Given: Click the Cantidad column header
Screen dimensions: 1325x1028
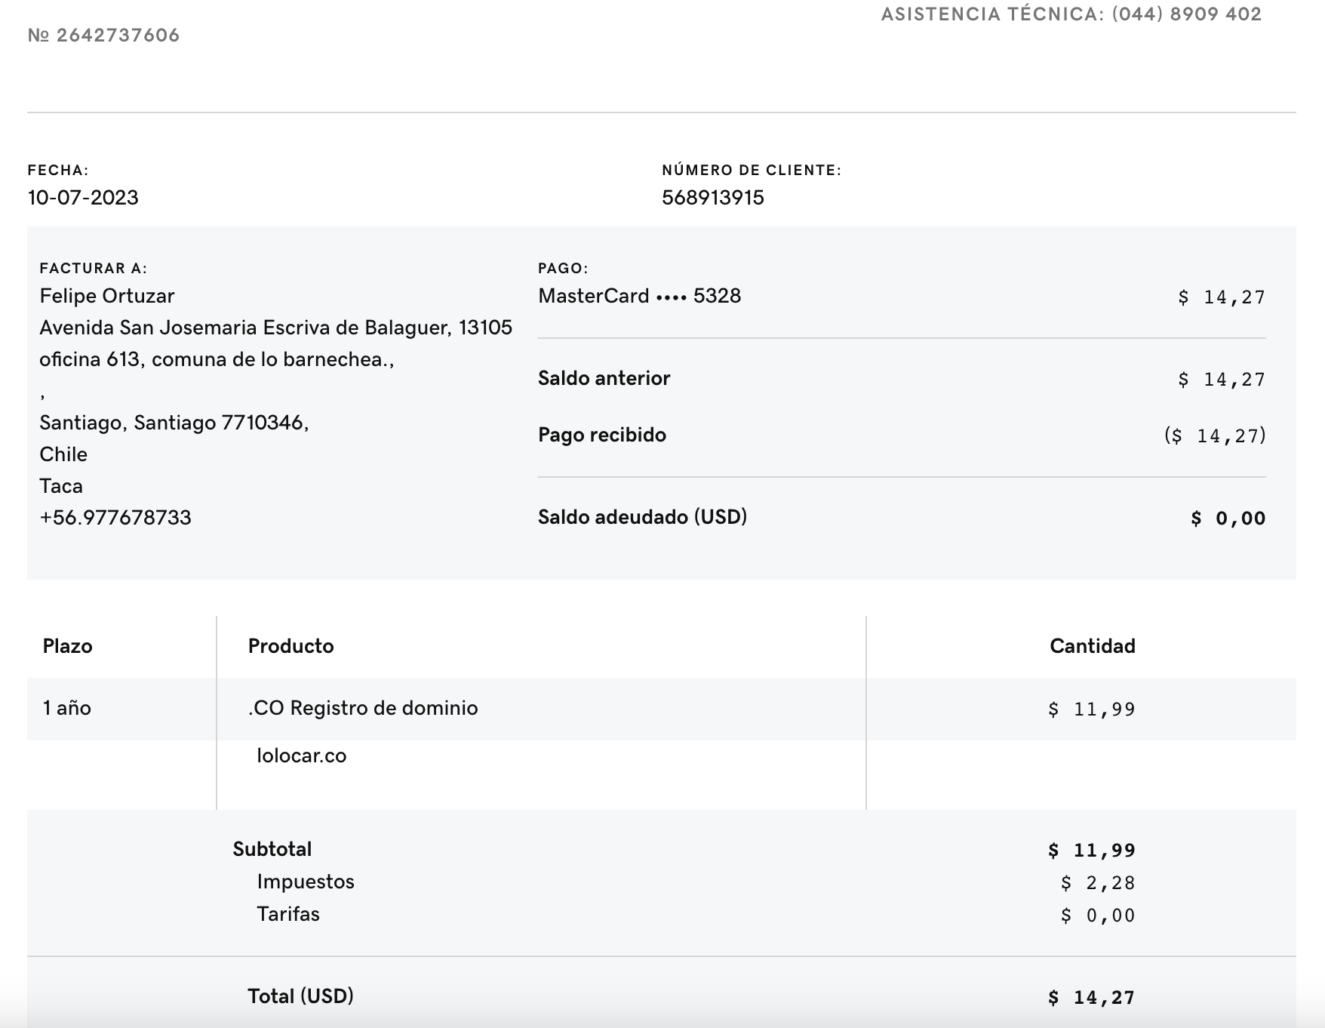Looking at the screenshot, I should (1092, 646).
